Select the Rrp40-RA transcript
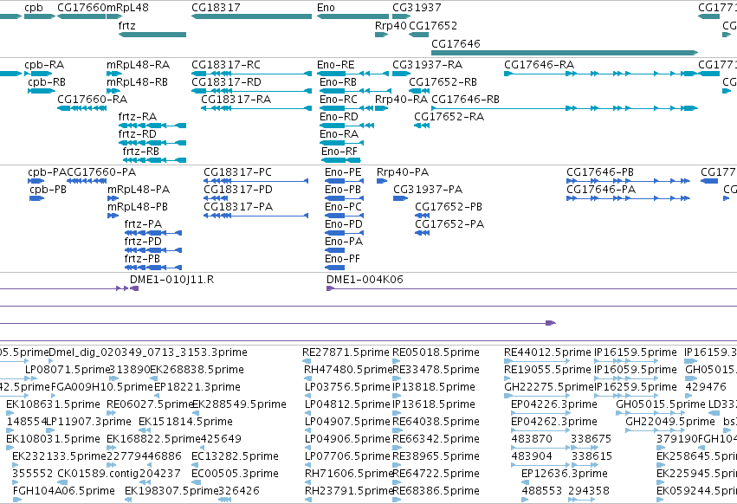Image resolution: width=737 pixels, height=504 pixels. click(381, 108)
